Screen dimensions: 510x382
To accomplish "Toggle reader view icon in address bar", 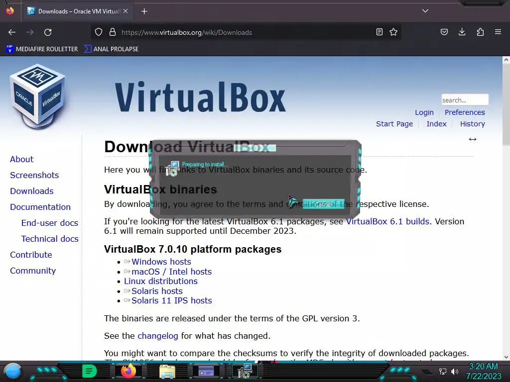I will (379, 32).
